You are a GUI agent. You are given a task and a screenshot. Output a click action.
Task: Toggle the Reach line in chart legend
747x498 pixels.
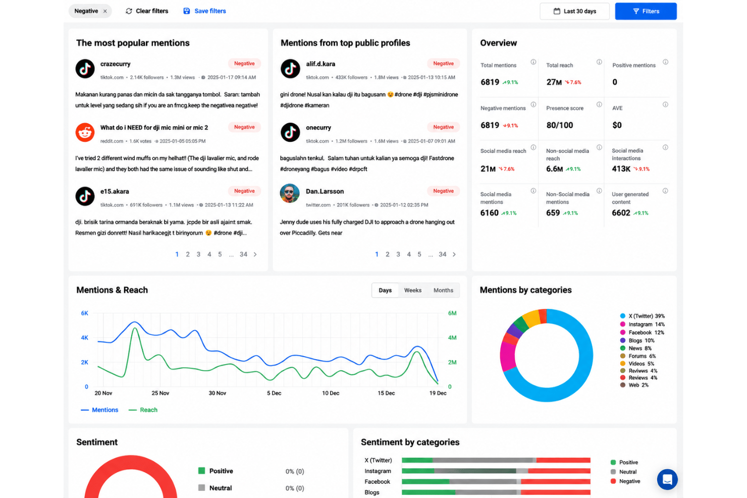[143, 410]
